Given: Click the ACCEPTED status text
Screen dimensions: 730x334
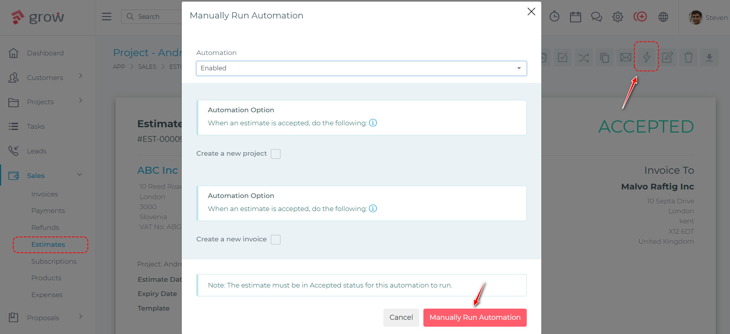Looking at the screenshot, I should tap(646, 126).
